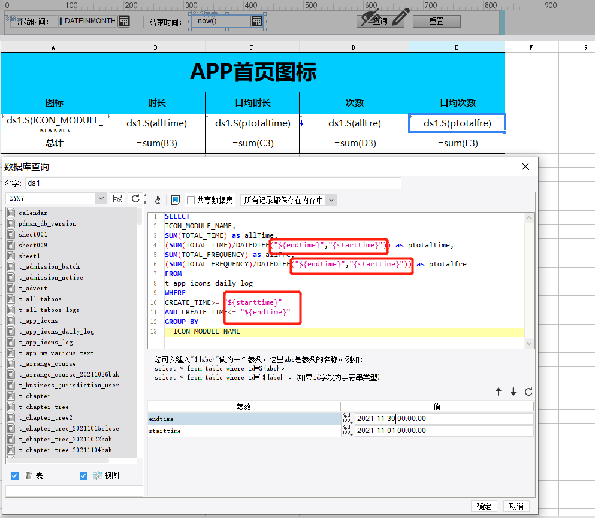
Task: Select t_business_jurisdiction_user table
Action: 69,385
